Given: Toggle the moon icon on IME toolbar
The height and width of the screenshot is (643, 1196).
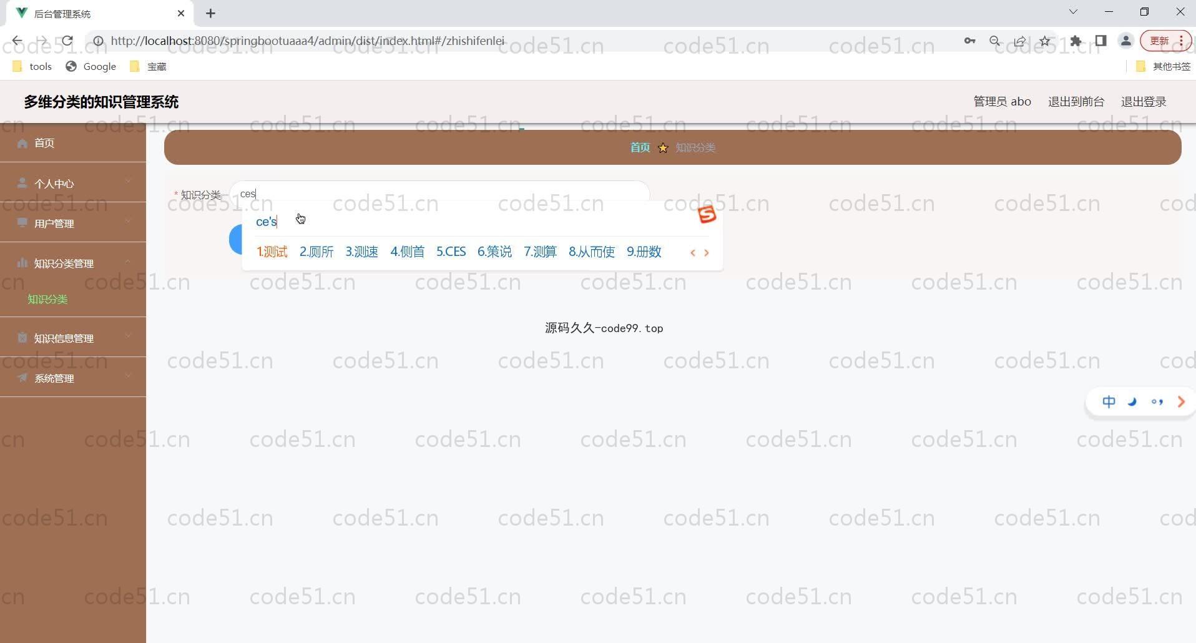Looking at the screenshot, I should [1132, 402].
